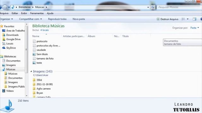Click the Músicas library note icon
202x113 pixels.
(x=4, y=69)
